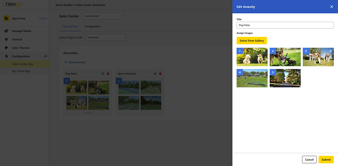
Task: Click the General globe icon
Action: (6, 39)
